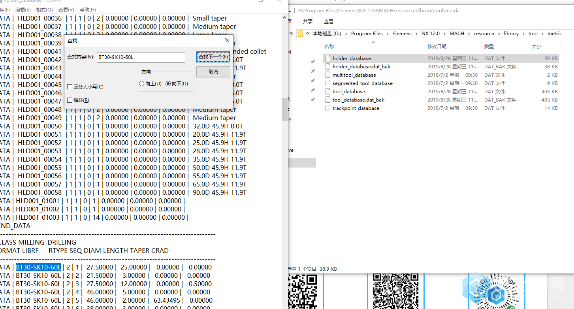Click the CLASS MILLING_DRILLING line
Screen dimensions: 574x309
[x=38, y=242]
